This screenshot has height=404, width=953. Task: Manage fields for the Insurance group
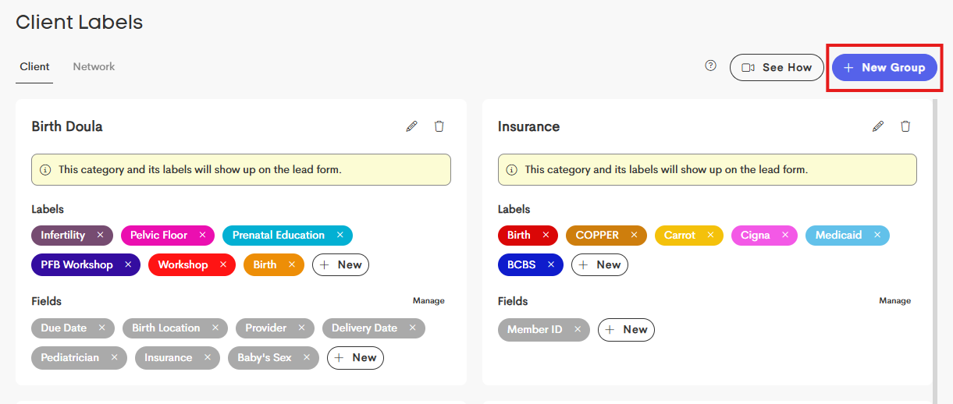(x=894, y=301)
